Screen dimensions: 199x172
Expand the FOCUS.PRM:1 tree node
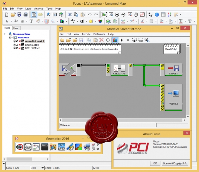pyautogui.click(x=14, y=48)
